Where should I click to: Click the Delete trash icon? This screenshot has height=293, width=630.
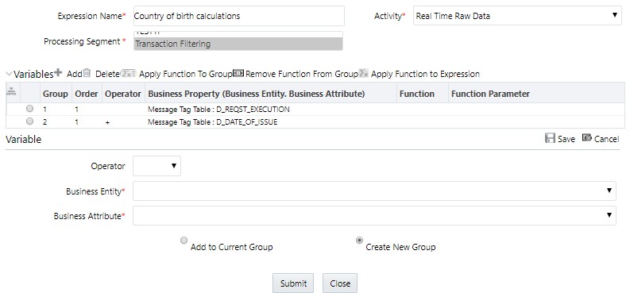[x=87, y=73]
